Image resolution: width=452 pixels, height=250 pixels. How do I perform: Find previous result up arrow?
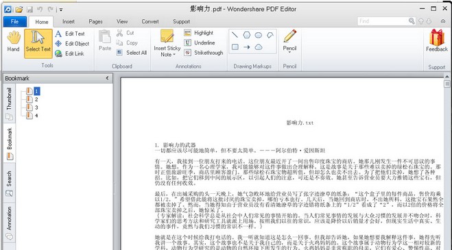coord(421,21)
